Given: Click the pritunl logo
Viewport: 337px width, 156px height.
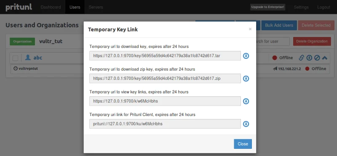Looking at the screenshot, I should pos(19,7).
